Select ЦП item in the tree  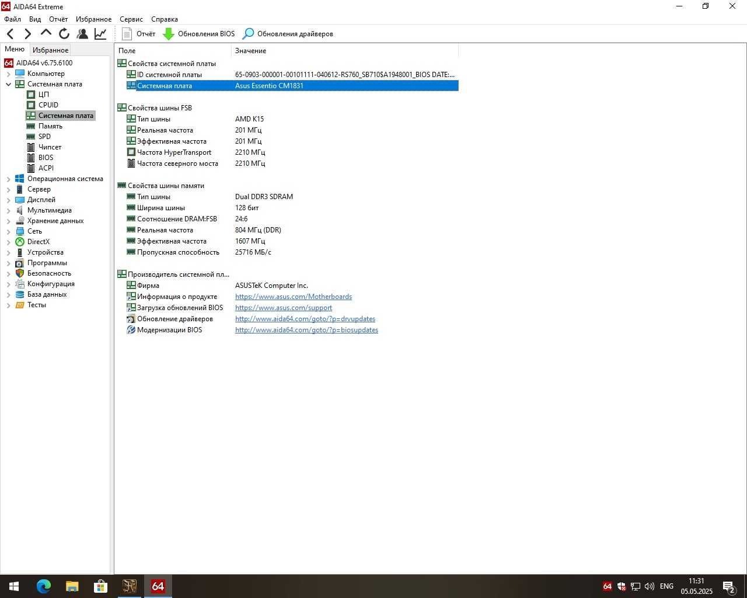tap(44, 95)
